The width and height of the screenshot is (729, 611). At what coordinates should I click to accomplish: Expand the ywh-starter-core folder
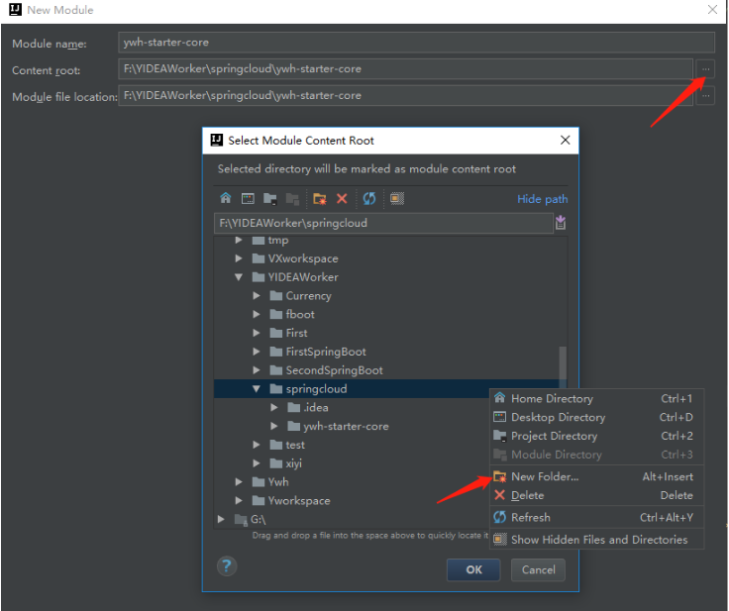pos(274,426)
